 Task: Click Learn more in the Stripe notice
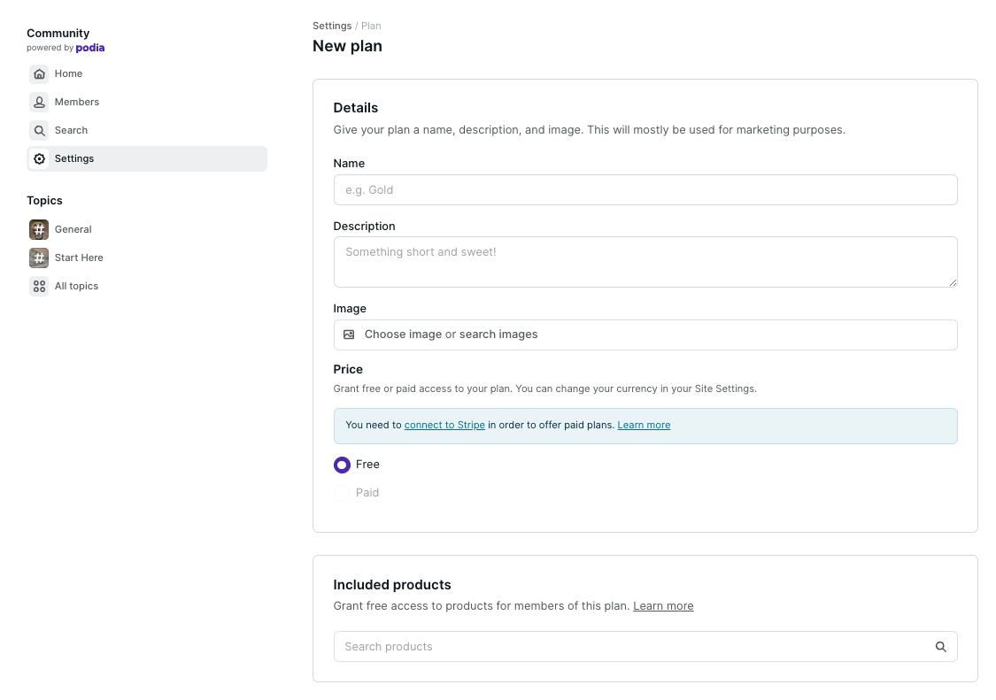(644, 425)
